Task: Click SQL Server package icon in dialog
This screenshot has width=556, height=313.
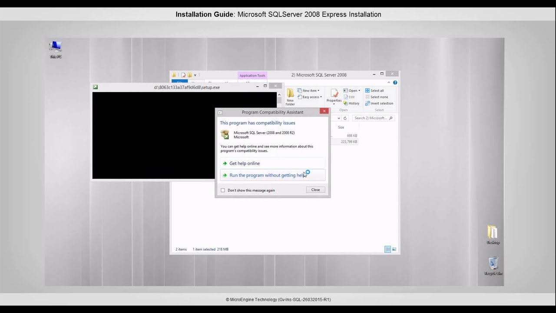Action: 225,134
